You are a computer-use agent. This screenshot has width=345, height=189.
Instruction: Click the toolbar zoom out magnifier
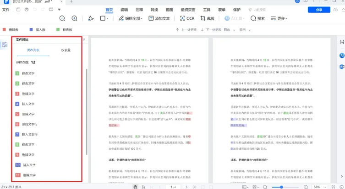[62, 18]
